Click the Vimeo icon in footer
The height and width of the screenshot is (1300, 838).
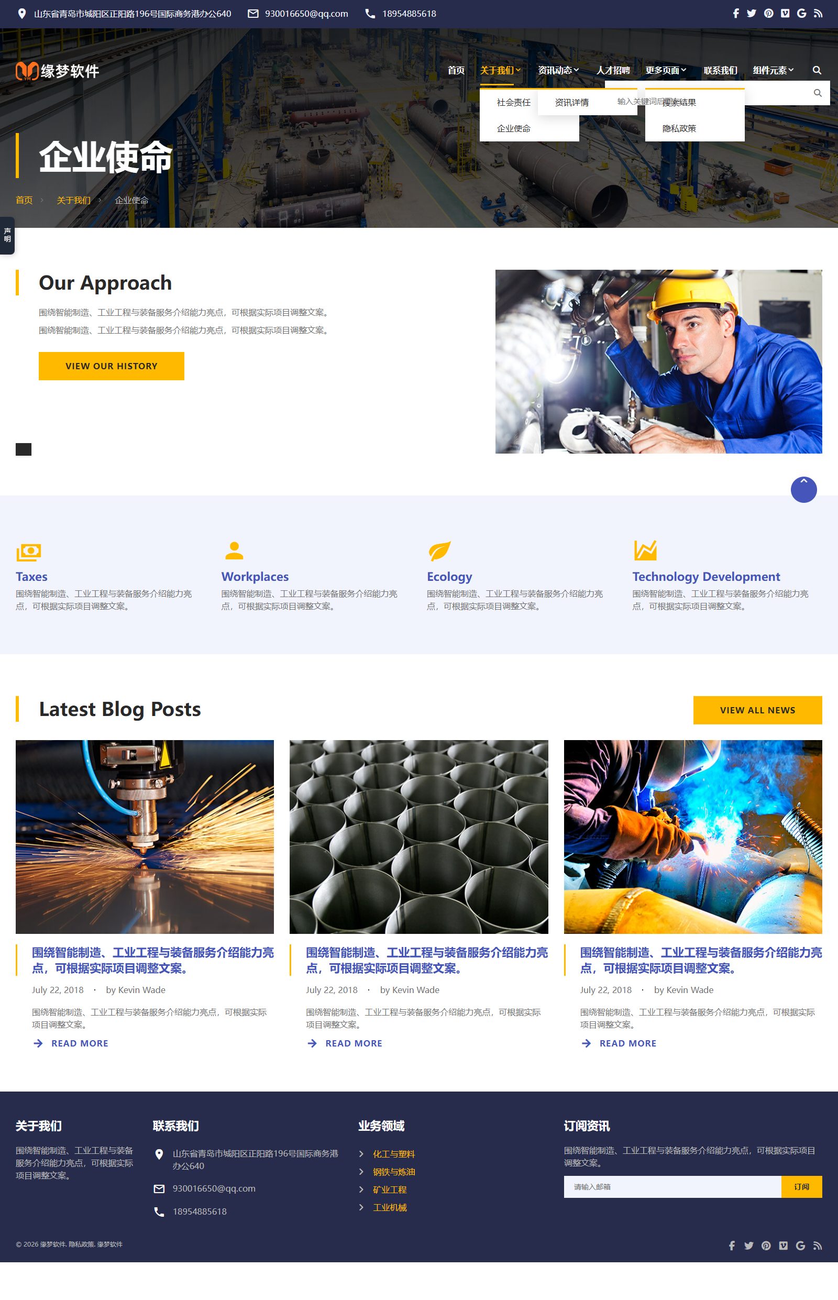783,1246
